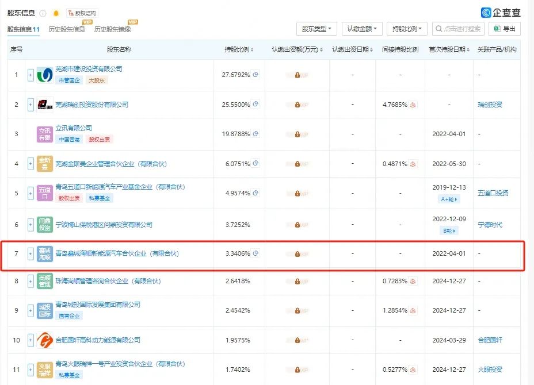Click 芜湖市建设投资有限公司 company logo

tap(45, 75)
